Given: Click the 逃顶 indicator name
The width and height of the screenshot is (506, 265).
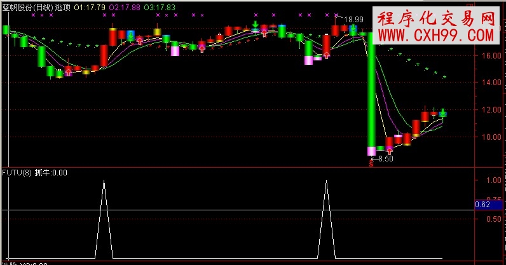Looking at the screenshot, I should pos(63,6).
